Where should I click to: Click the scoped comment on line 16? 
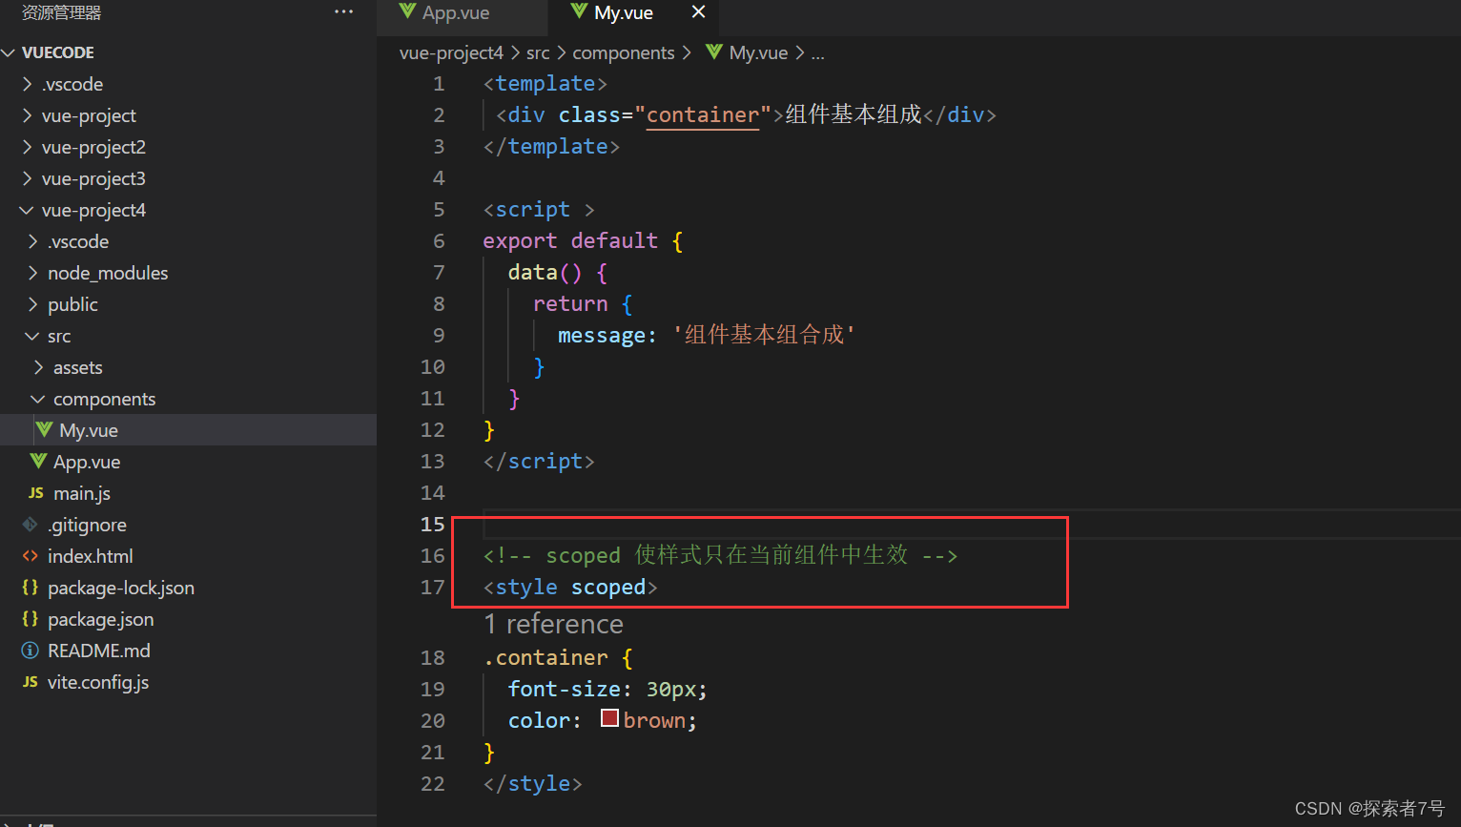click(720, 555)
